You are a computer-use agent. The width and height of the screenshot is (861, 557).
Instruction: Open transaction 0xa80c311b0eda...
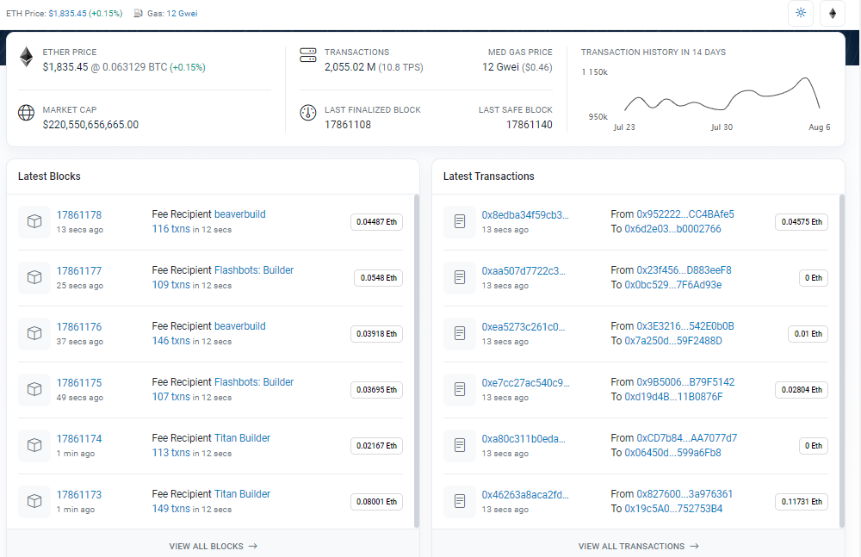coord(523,439)
